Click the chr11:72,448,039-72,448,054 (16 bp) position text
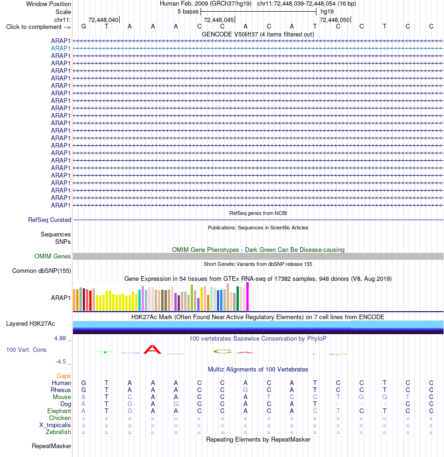The height and width of the screenshot is (457, 444). tap(307, 4)
